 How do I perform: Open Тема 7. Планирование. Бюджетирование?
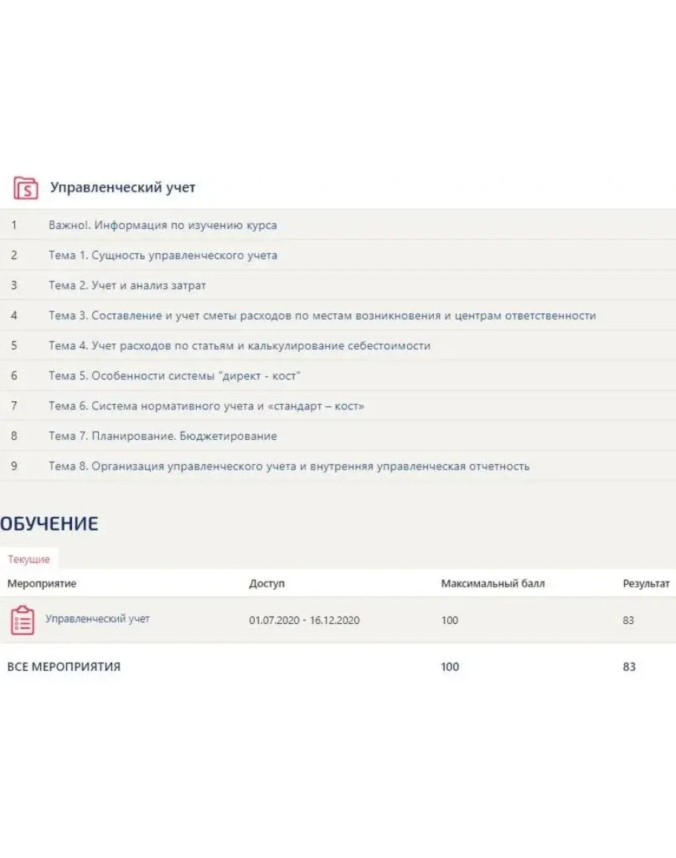coord(163,436)
